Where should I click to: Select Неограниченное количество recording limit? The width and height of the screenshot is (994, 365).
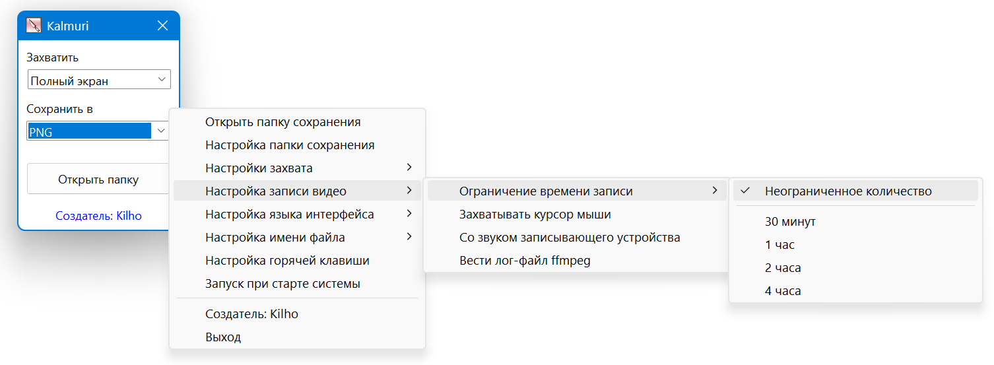848,191
